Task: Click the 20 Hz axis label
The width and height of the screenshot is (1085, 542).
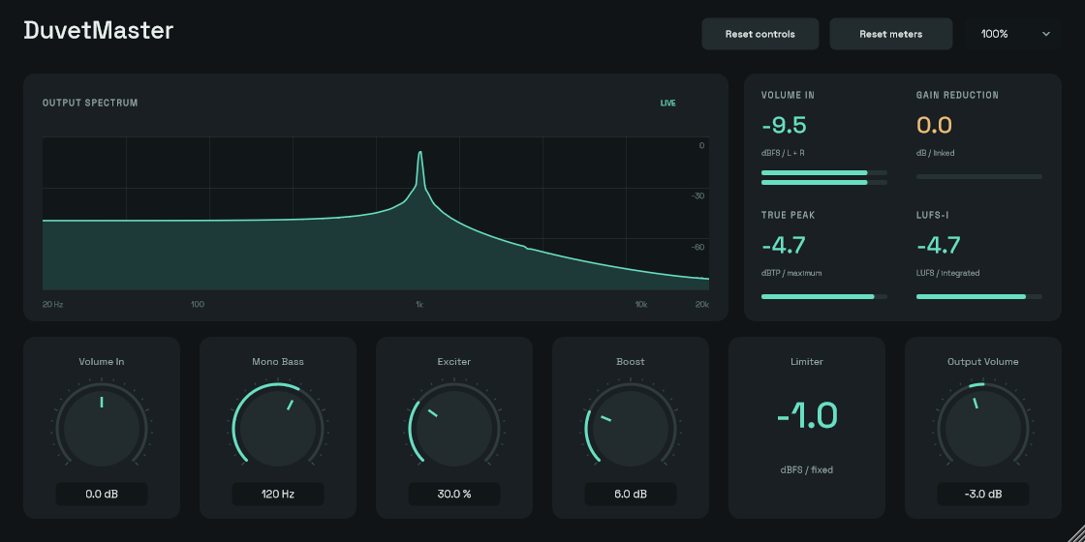Action: (x=52, y=304)
